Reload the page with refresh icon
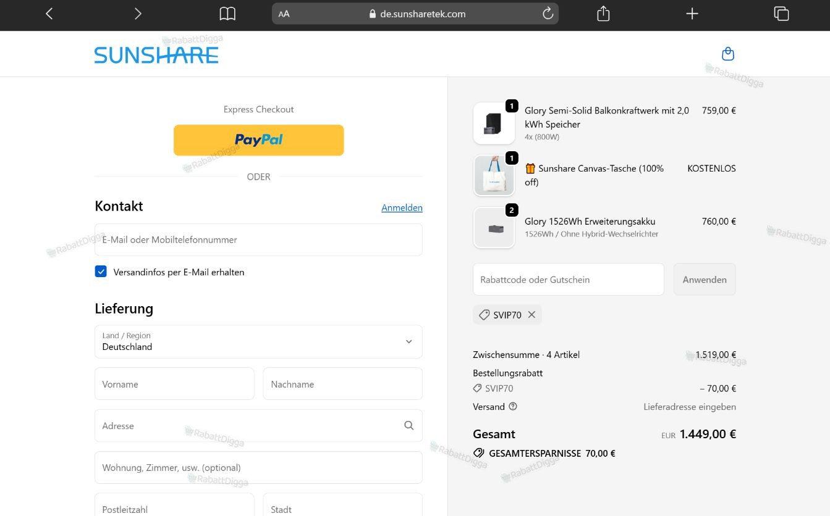Image resolution: width=830 pixels, height=516 pixels. pyautogui.click(x=548, y=14)
